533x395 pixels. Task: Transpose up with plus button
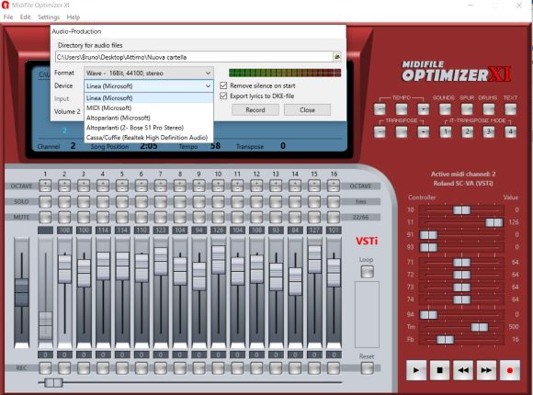424,131
